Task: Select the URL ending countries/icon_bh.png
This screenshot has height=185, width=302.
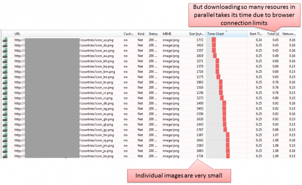Action: tap(64, 61)
